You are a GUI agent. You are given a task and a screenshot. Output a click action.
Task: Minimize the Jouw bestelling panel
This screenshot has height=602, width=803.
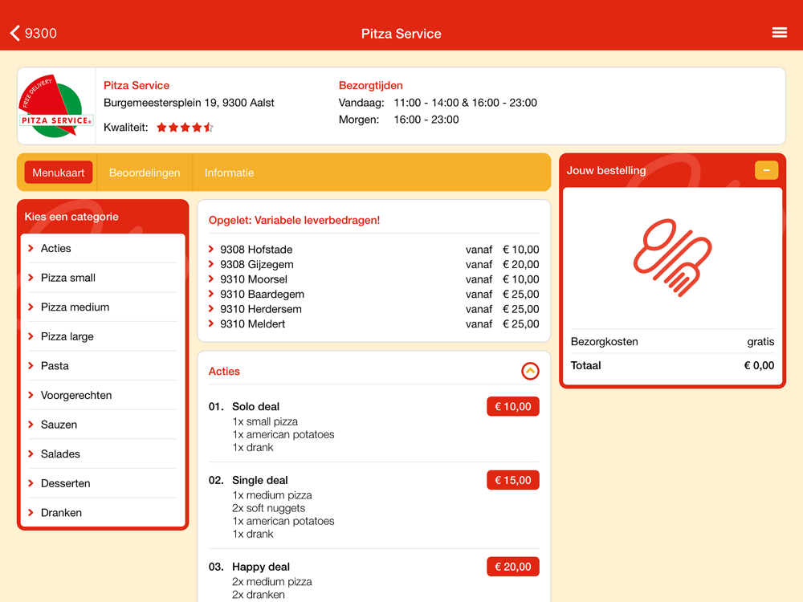pyautogui.click(x=766, y=170)
